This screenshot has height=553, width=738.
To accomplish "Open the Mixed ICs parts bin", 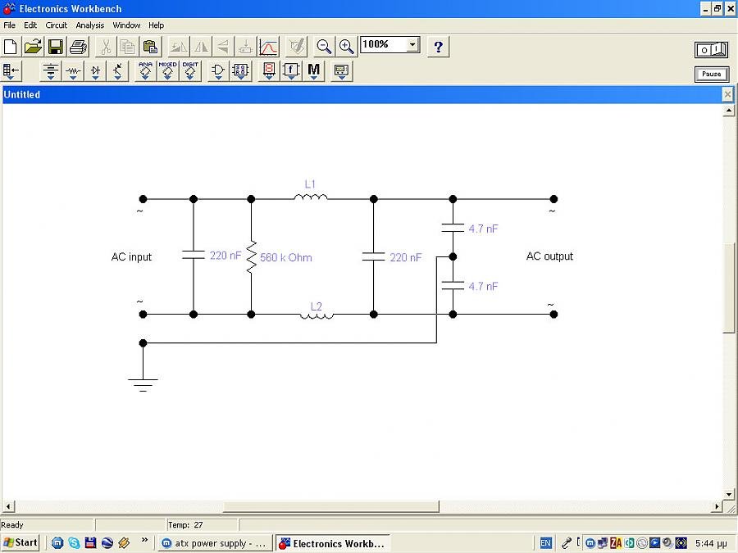I will point(167,71).
